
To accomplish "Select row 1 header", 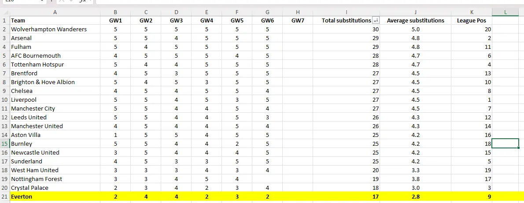I will pyautogui.click(x=4, y=20).
